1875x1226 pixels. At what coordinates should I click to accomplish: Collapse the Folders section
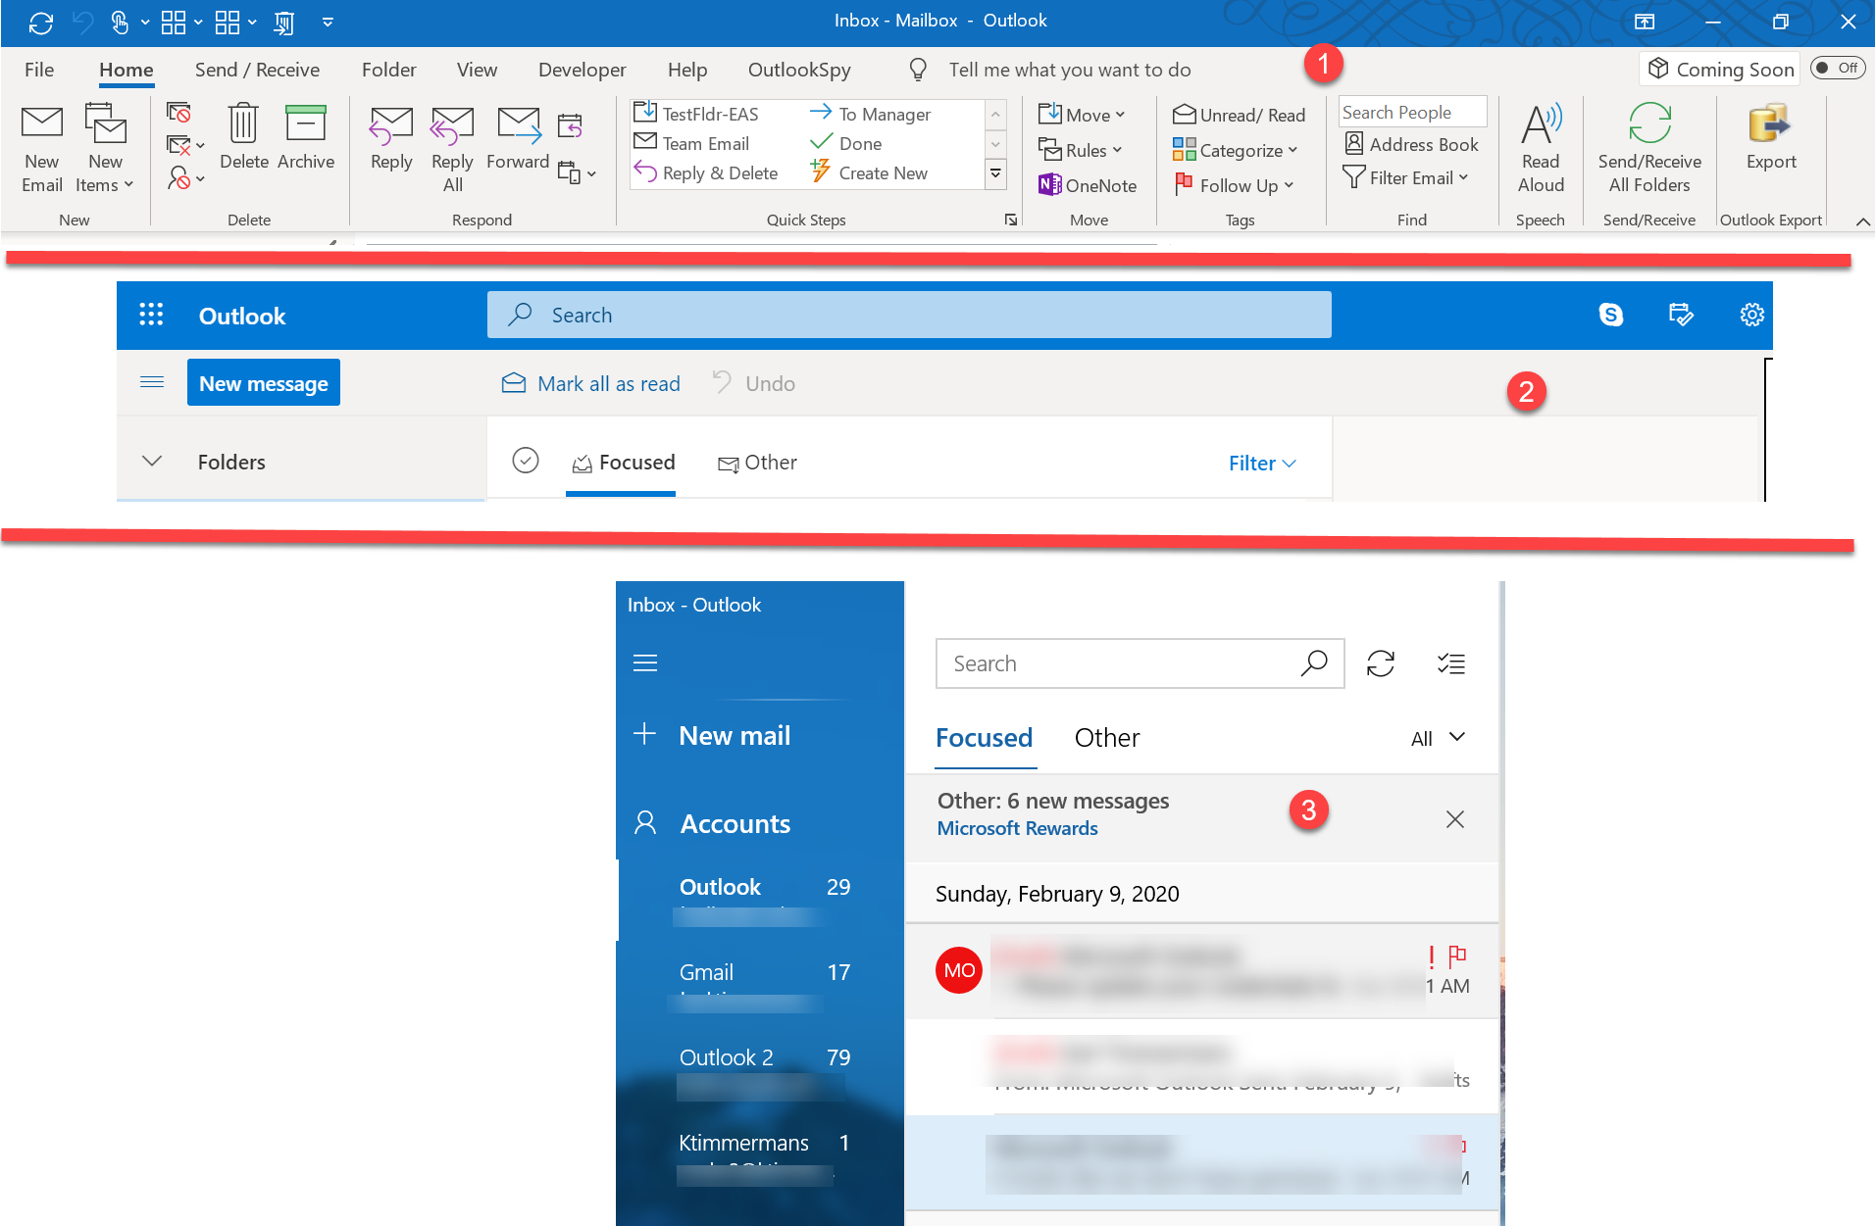pyautogui.click(x=151, y=461)
